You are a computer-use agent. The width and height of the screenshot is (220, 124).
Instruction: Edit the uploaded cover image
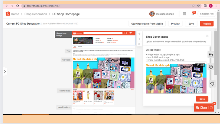coord(200,65)
